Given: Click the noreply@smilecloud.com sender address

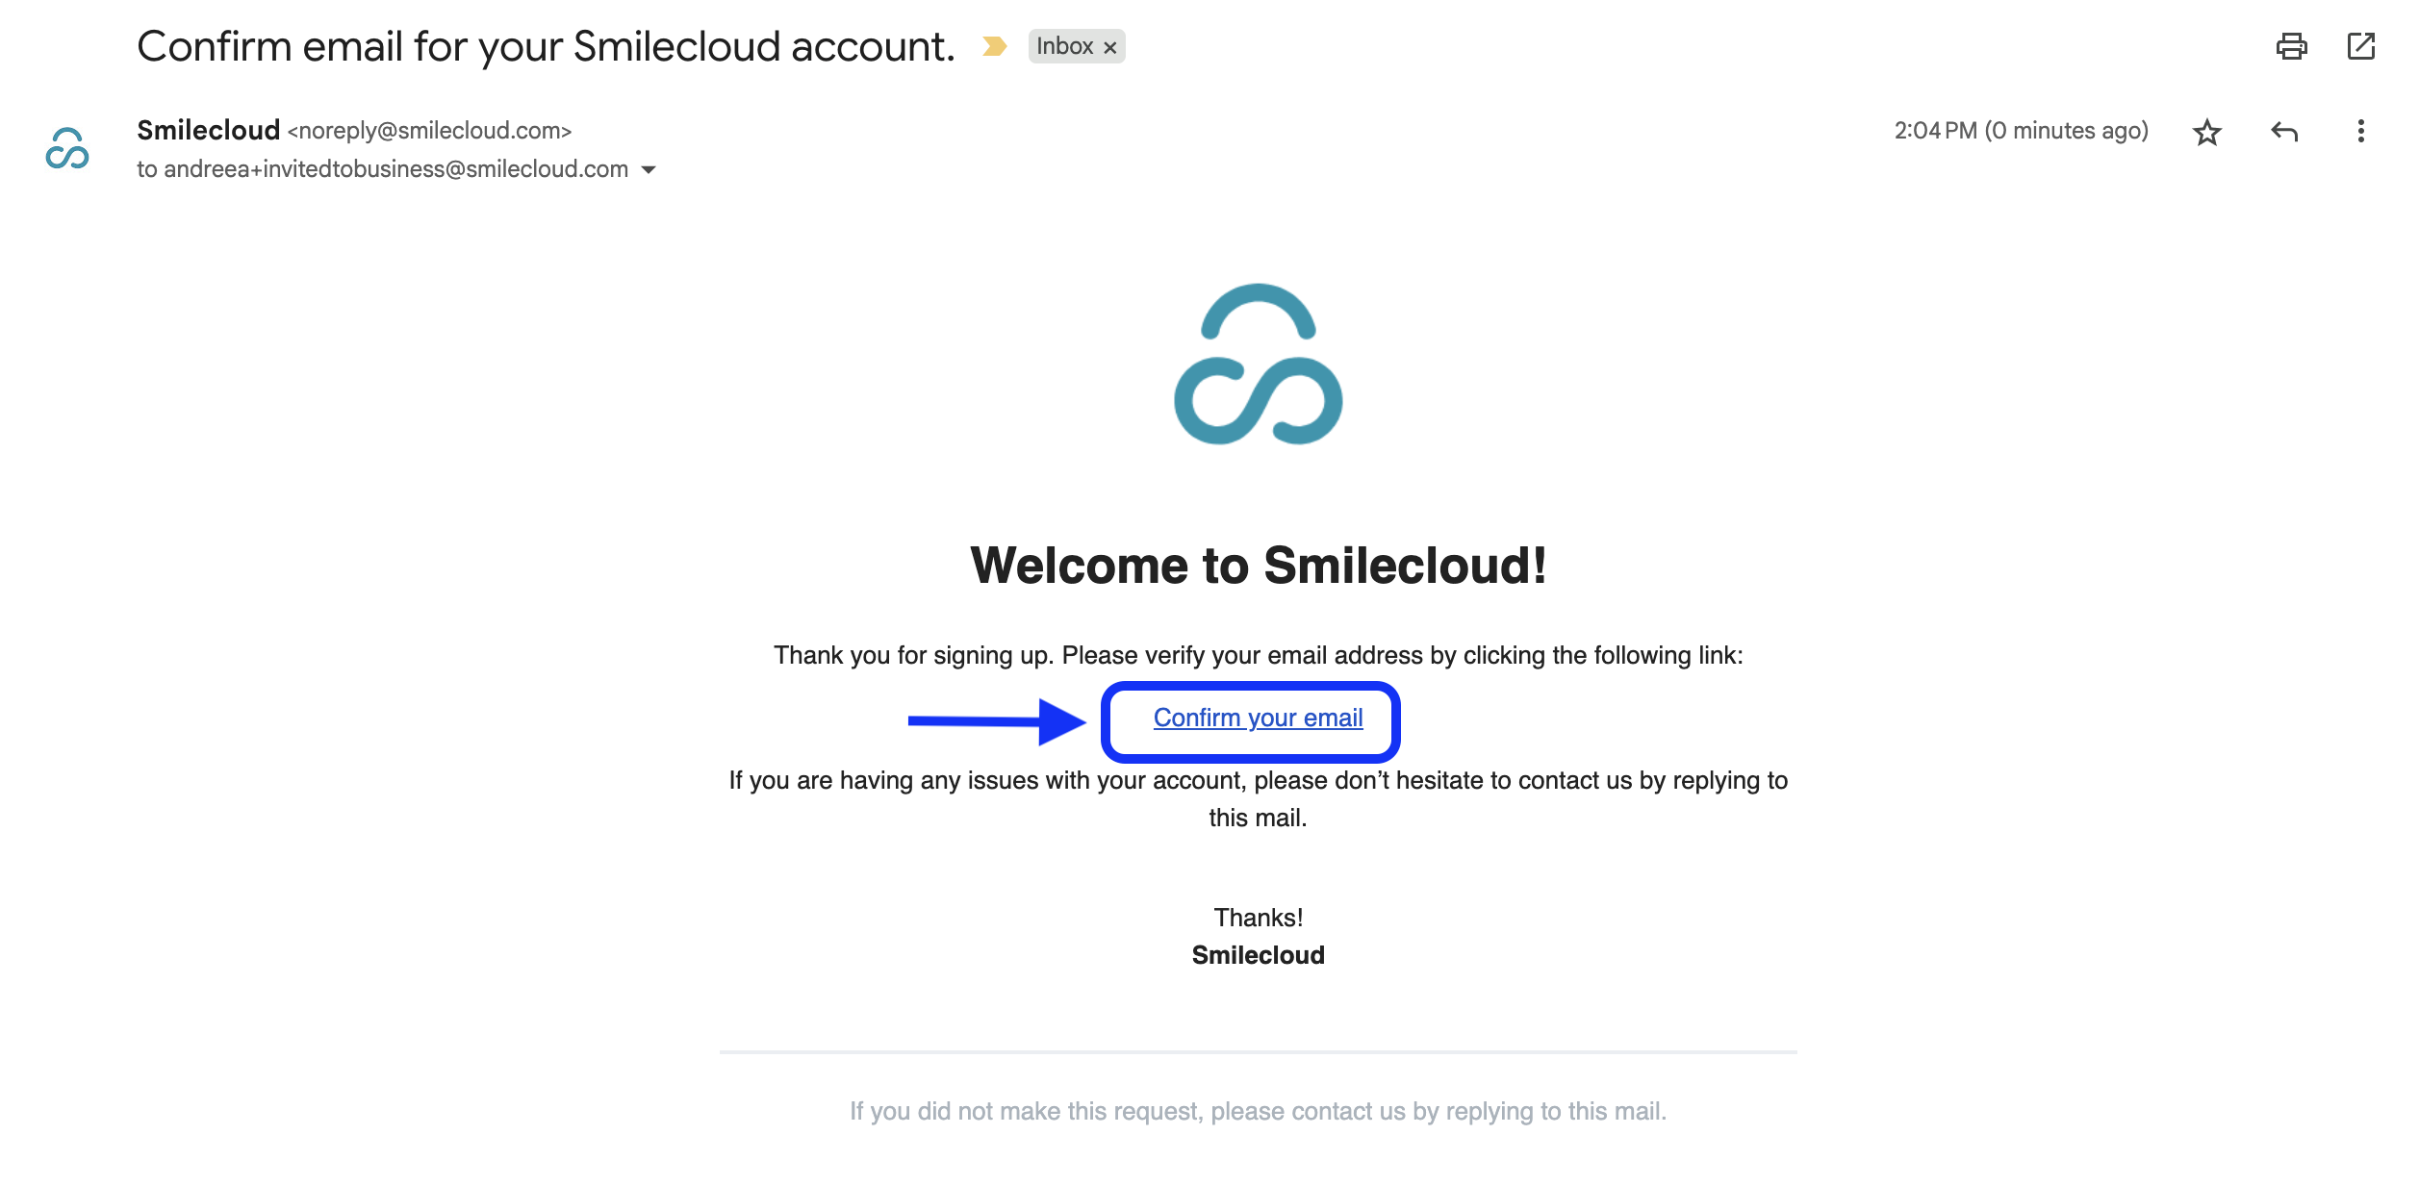Looking at the screenshot, I should 429,131.
